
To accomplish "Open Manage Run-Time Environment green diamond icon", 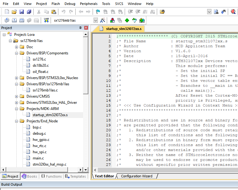I will point(127,20).
